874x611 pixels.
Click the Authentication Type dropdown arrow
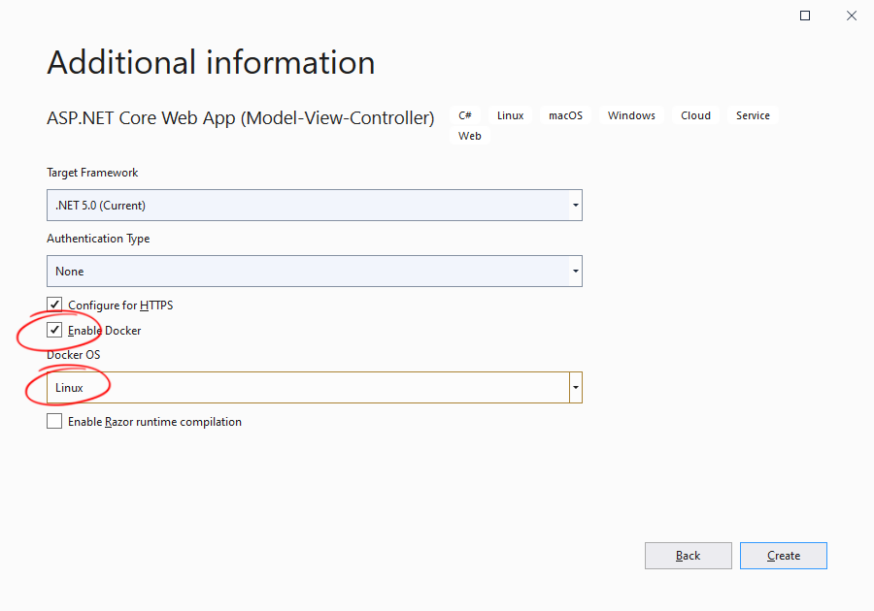[576, 271]
